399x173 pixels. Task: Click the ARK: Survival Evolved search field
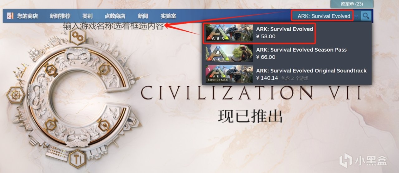click(x=322, y=16)
